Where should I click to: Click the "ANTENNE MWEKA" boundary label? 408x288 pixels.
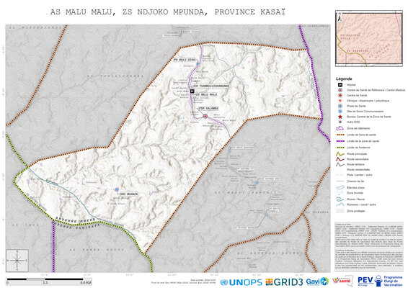pos(75,220)
